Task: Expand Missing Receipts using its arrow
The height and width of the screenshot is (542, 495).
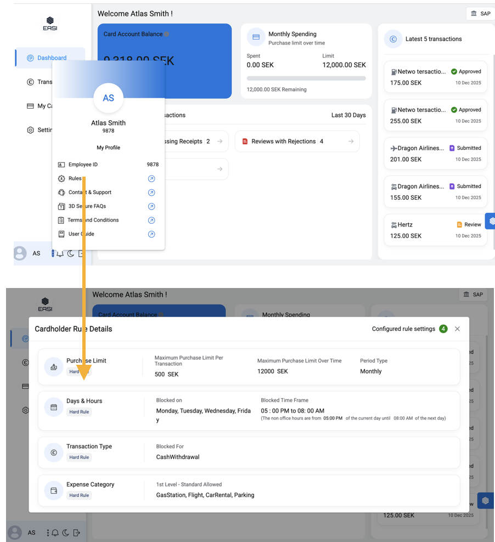Action: [220, 142]
